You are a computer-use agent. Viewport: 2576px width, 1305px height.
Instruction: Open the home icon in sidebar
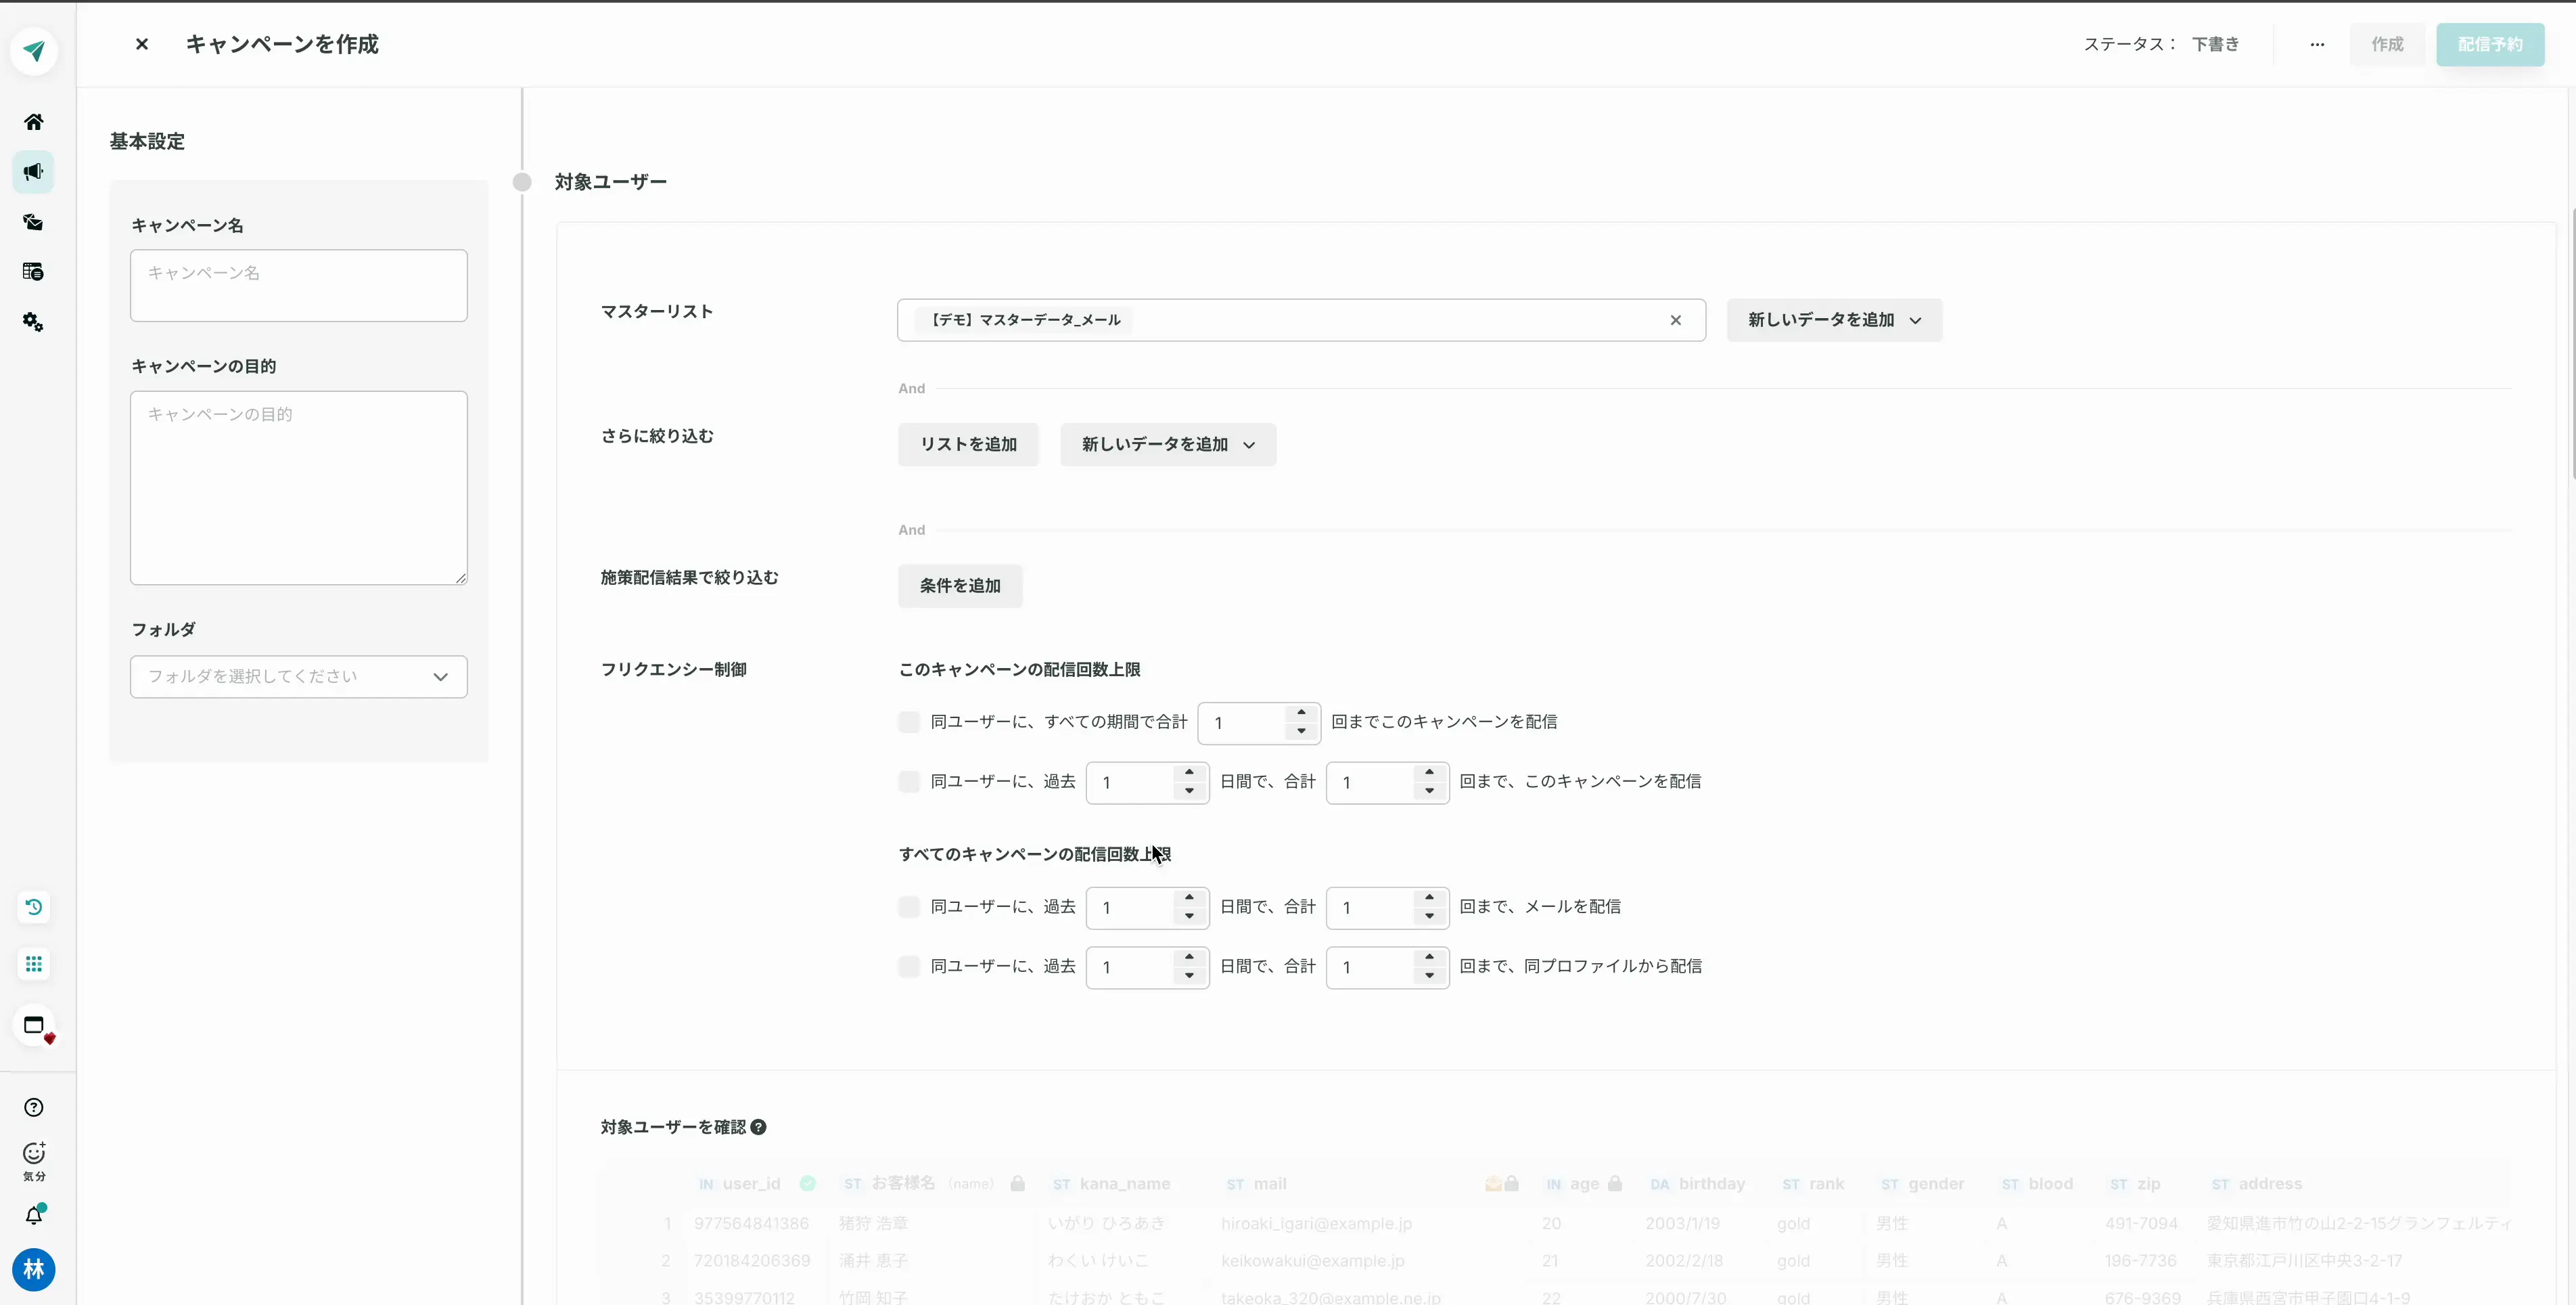click(33, 122)
